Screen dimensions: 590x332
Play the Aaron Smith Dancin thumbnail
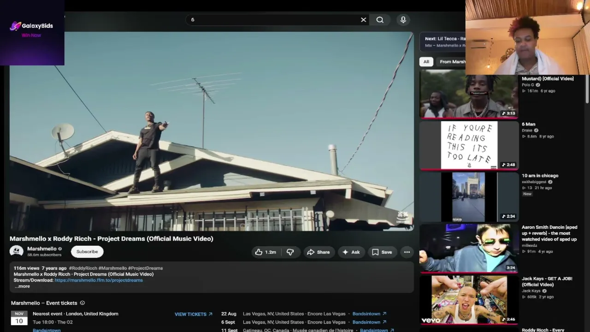point(469,249)
